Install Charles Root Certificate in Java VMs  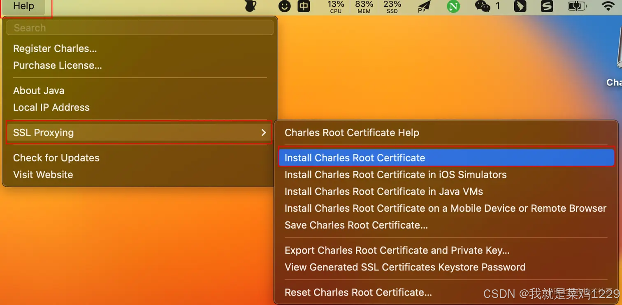tap(446, 192)
